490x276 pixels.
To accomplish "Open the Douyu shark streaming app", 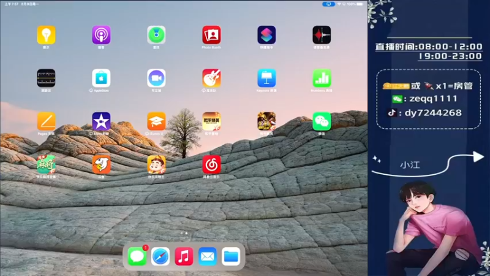I will coord(101,164).
